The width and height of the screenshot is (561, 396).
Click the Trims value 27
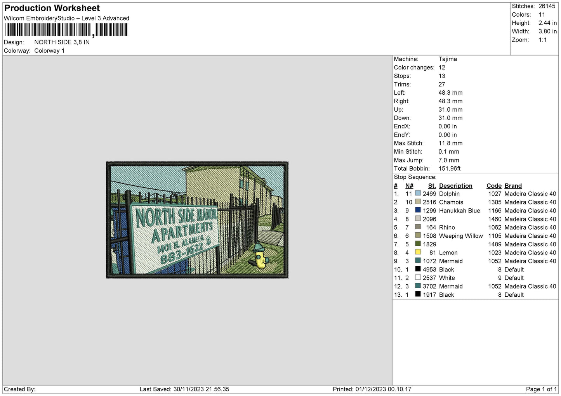point(442,85)
